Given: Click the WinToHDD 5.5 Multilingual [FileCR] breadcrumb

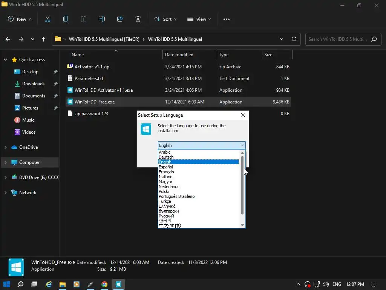Looking at the screenshot, I should point(104,39).
